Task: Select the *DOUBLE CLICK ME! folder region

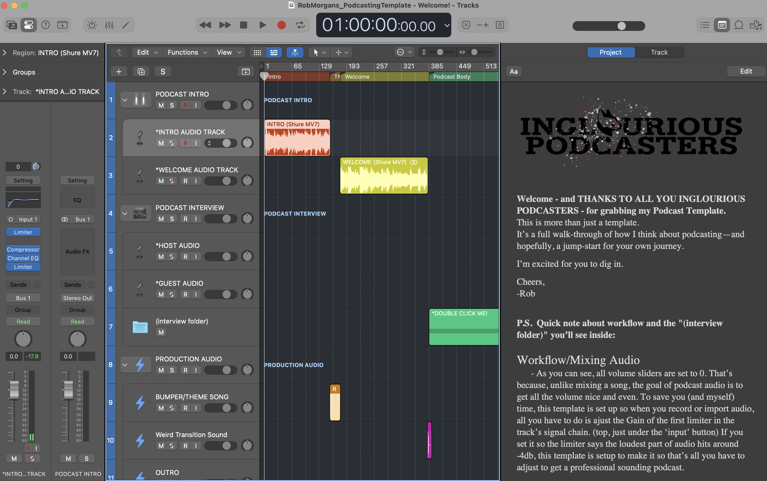Action: click(464, 327)
